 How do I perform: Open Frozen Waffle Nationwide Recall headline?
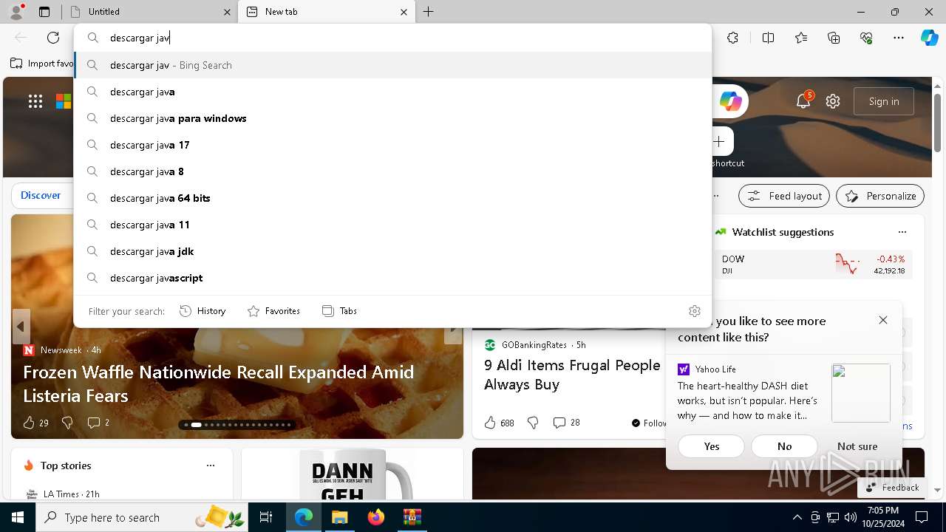pyautogui.click(x=219, y=383)
